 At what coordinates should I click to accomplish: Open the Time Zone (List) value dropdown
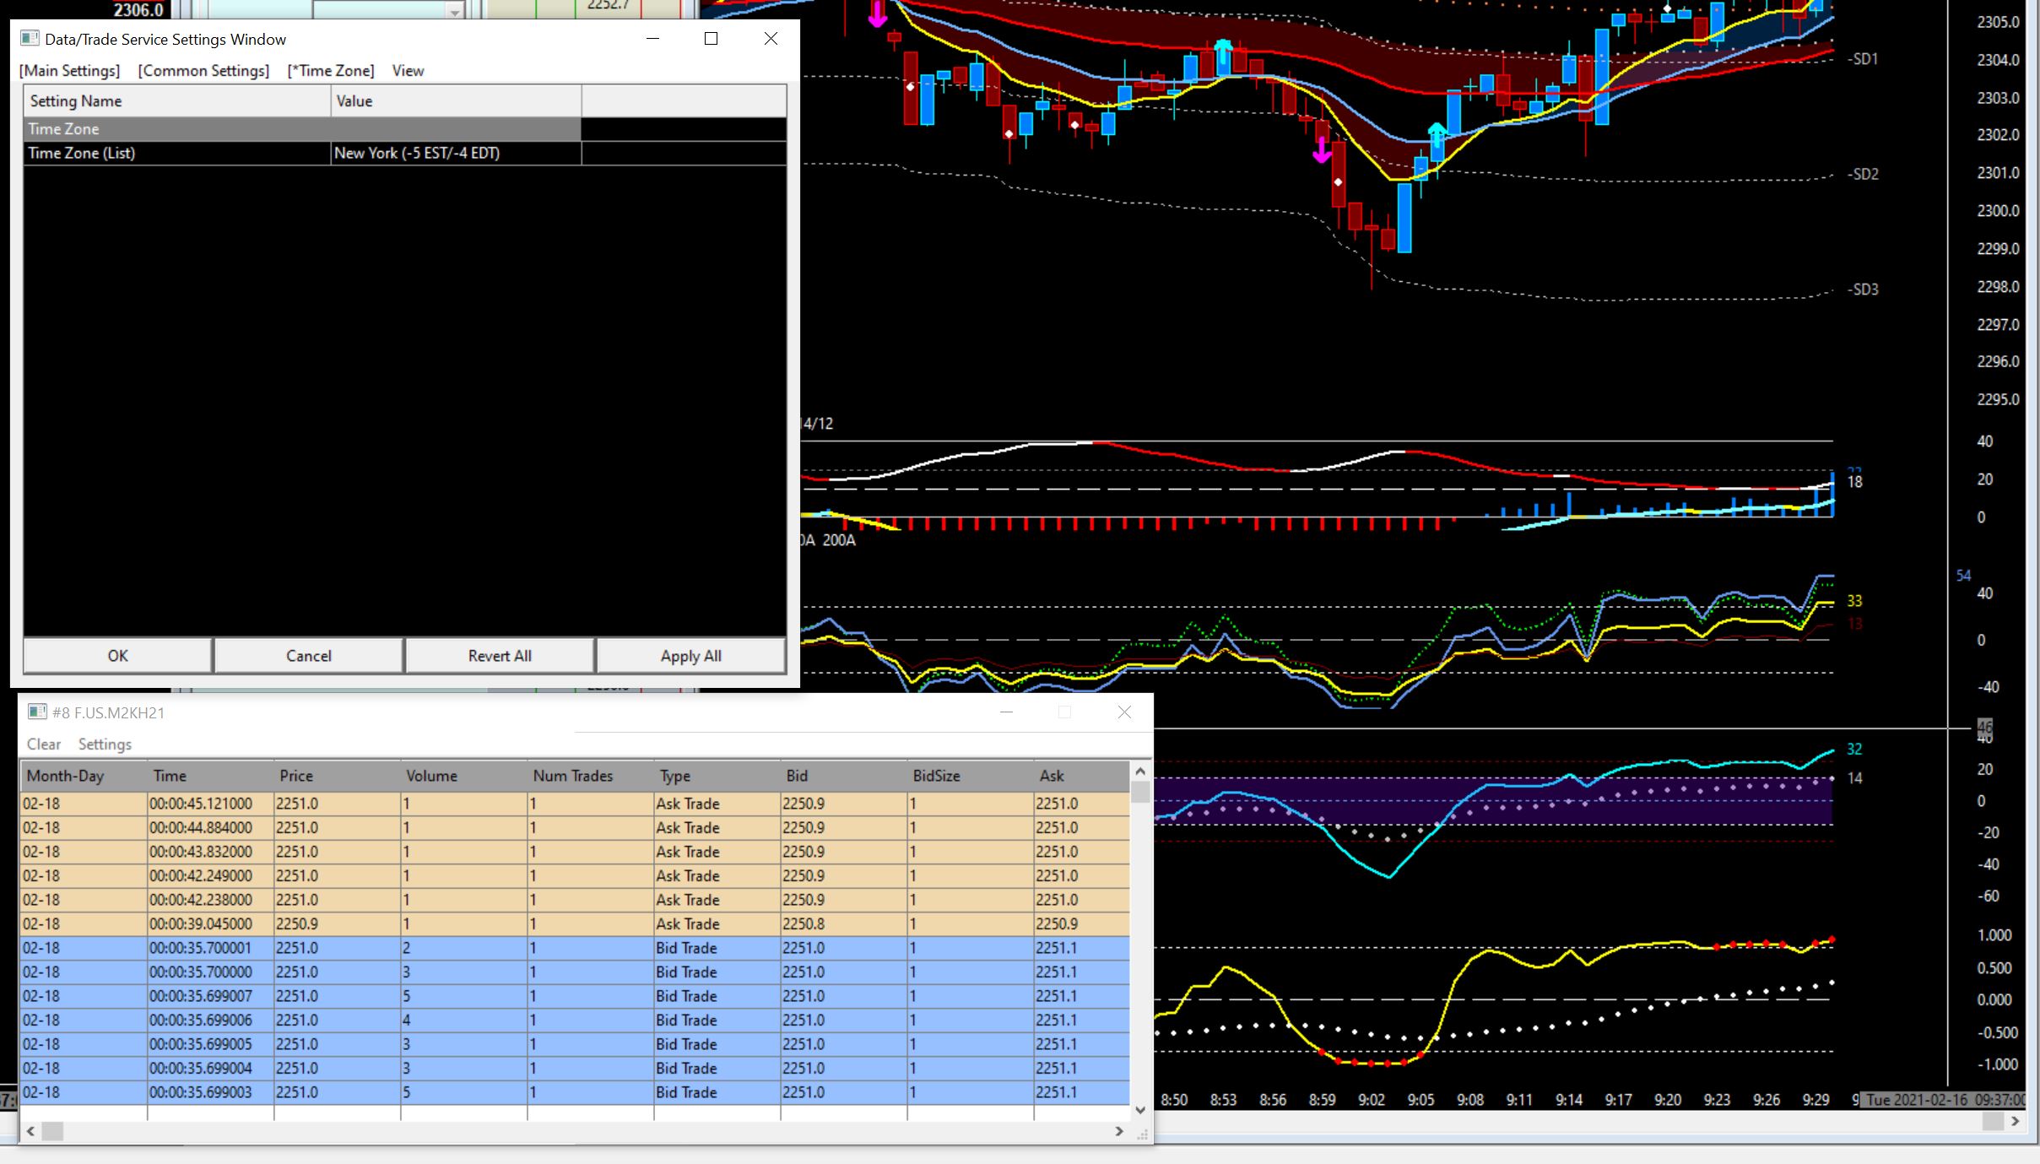456,153
